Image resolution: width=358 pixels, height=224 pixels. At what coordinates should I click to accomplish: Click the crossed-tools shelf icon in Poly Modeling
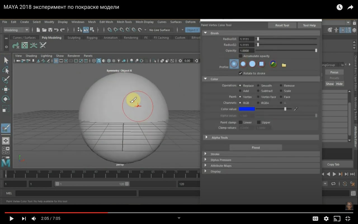click(x=43, y=45)
